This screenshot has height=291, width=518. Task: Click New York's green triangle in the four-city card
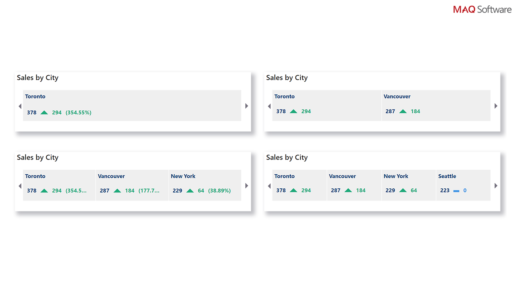tap(403, 191)
